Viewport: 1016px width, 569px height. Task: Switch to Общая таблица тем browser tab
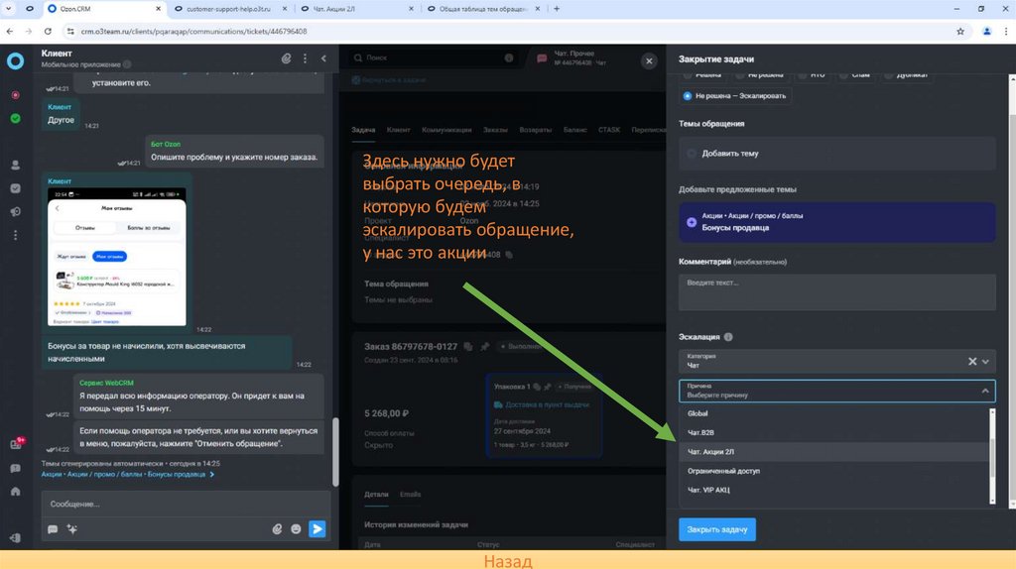483,9
